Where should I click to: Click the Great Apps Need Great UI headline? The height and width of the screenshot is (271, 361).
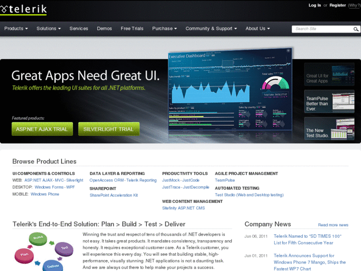pyautogui.click(x=85, y=76)
